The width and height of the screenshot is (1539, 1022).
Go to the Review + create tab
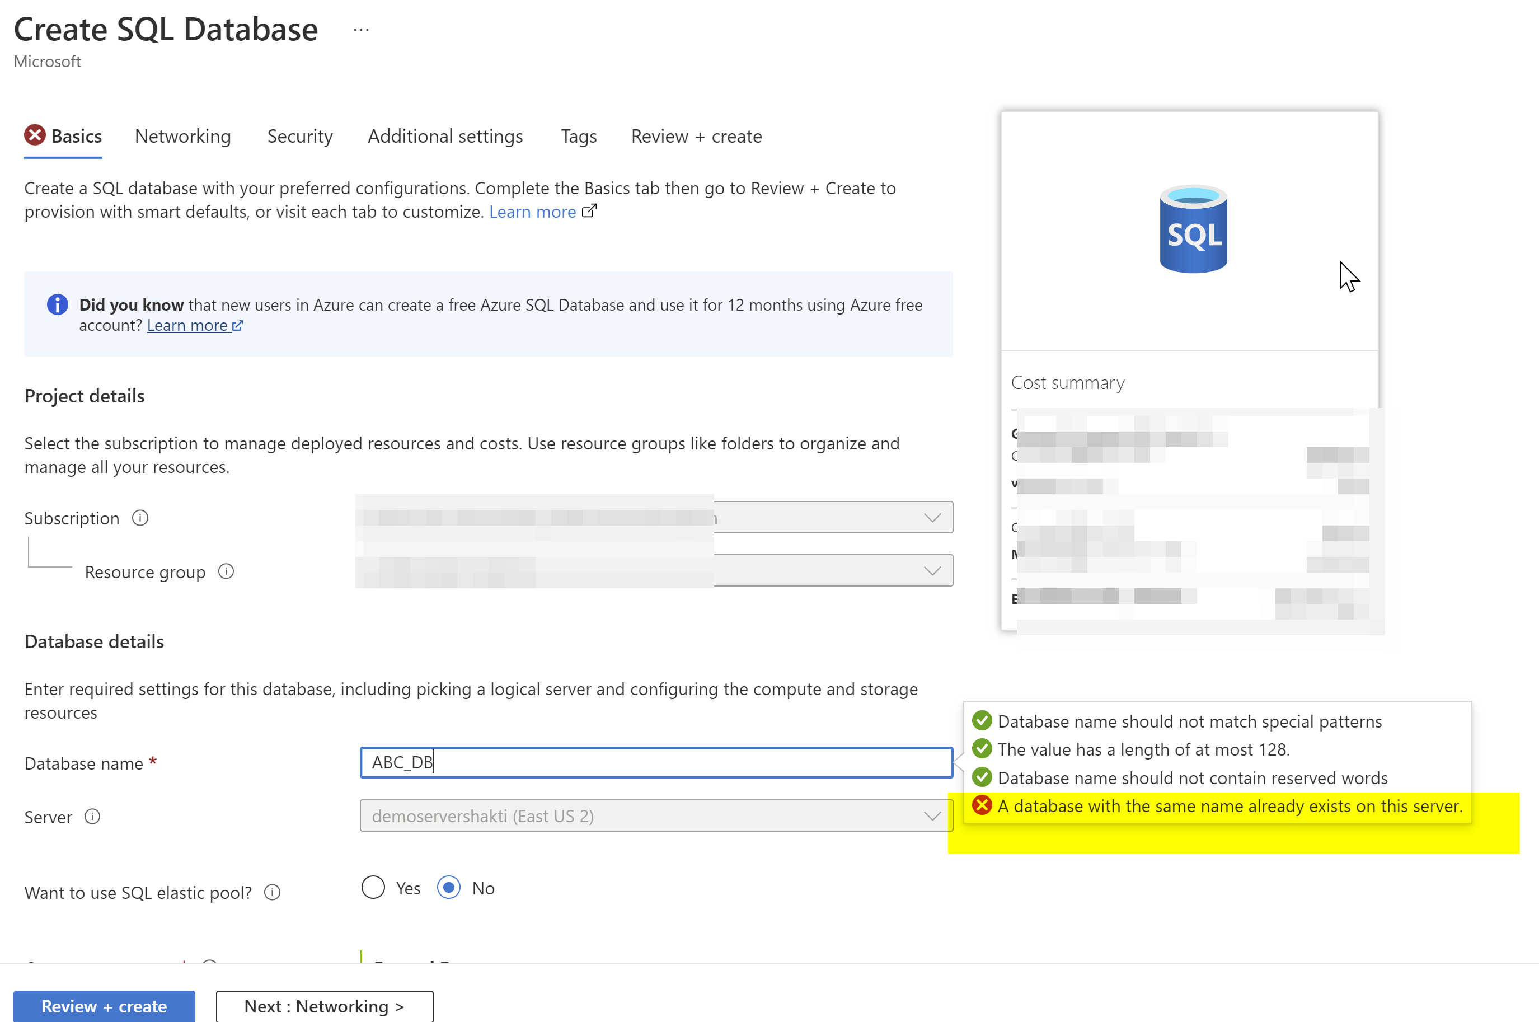pos(697,136)
